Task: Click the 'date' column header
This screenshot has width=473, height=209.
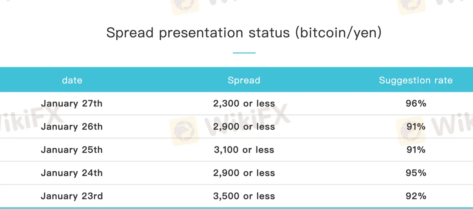Action: 72,80
